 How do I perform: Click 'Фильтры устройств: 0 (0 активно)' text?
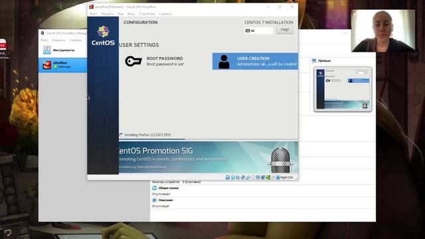pos(176,182)
